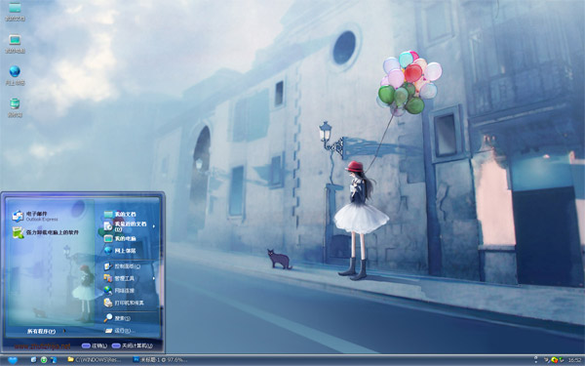Expand 所有程序(P) all programs list

point(46,331)
